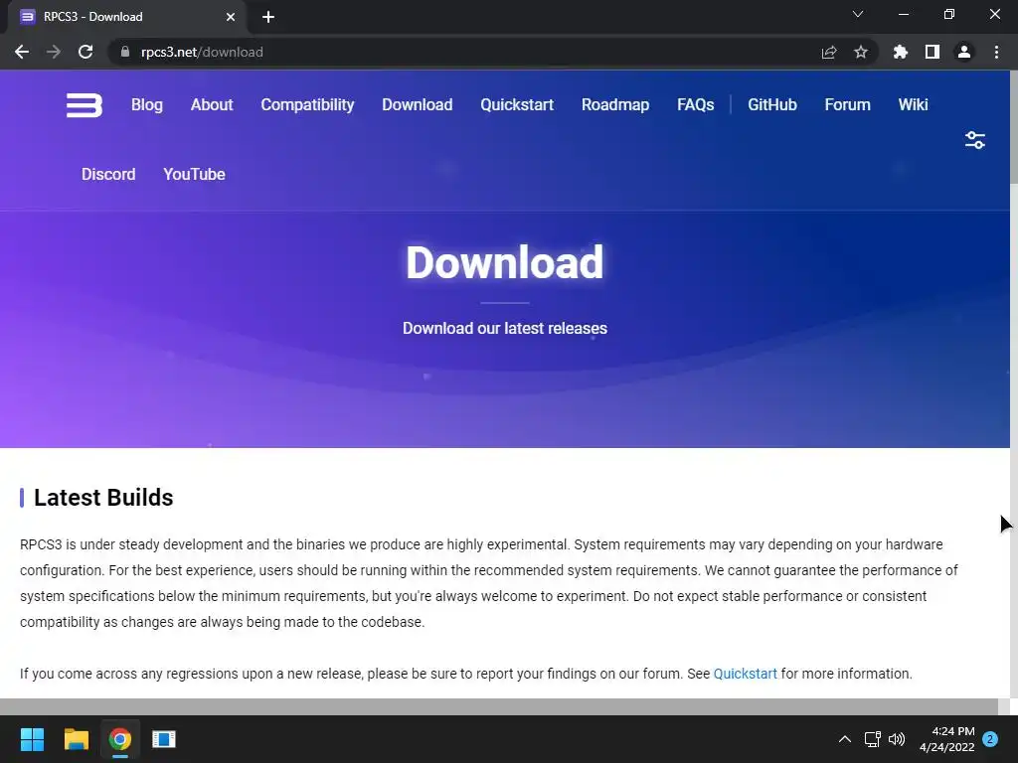The height and width of the screenshot is (763, 1018).
Task: Open the Compatibility nav item
Action: coord(307,105)
